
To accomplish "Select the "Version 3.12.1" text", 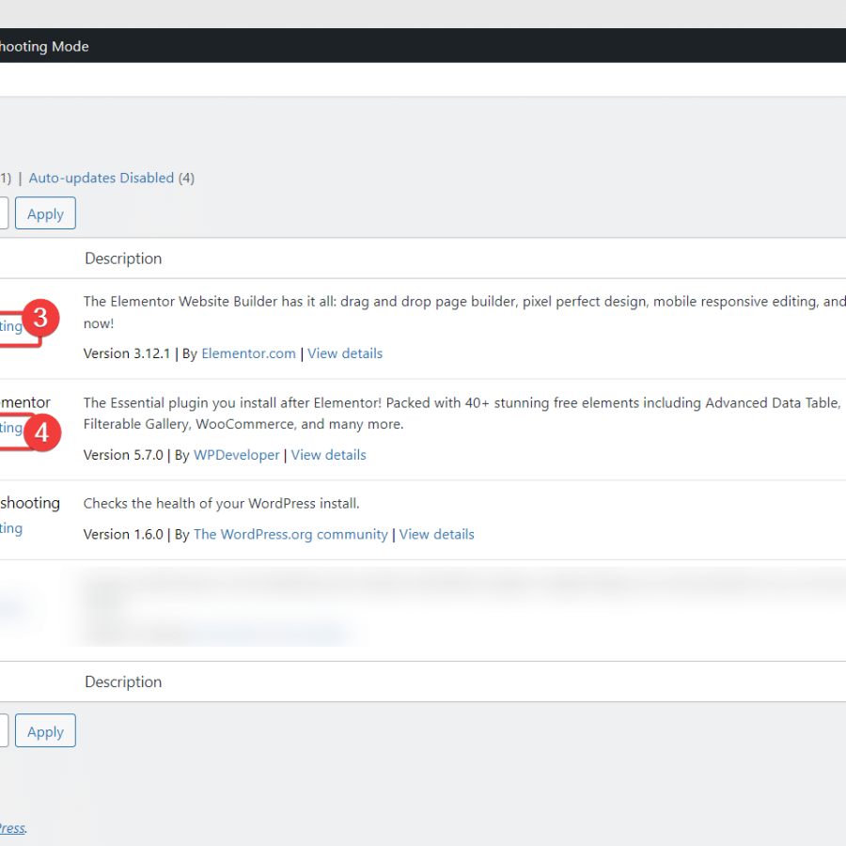I will point(127,353).
